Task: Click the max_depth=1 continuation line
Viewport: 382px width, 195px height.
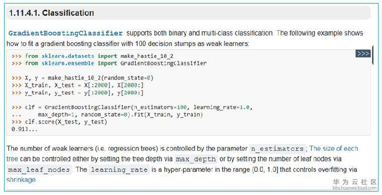Action: click(x=107, y=115)
